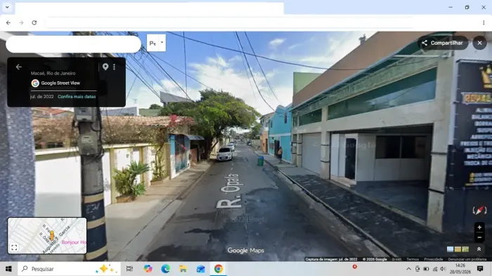Select the tan thumbnail in the imagery strip

(458, 249)
